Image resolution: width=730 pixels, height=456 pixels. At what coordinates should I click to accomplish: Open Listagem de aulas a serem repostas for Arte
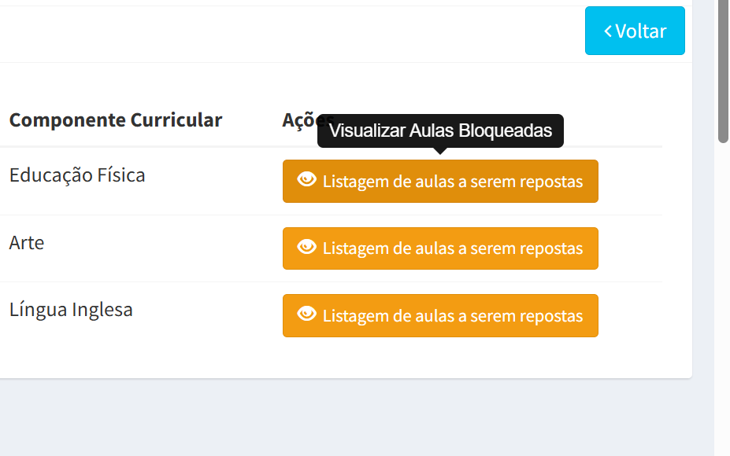440,248
